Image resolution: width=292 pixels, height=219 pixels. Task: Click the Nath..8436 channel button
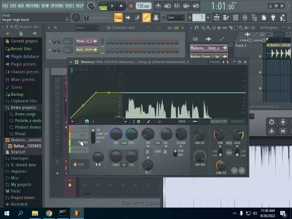click(x=87, y=50)
